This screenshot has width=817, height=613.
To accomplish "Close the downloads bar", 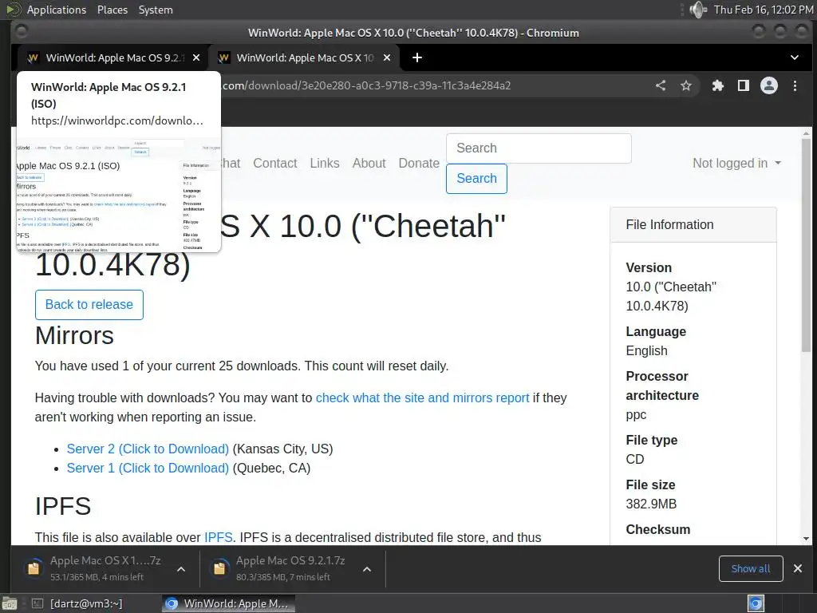I will 798,568.
